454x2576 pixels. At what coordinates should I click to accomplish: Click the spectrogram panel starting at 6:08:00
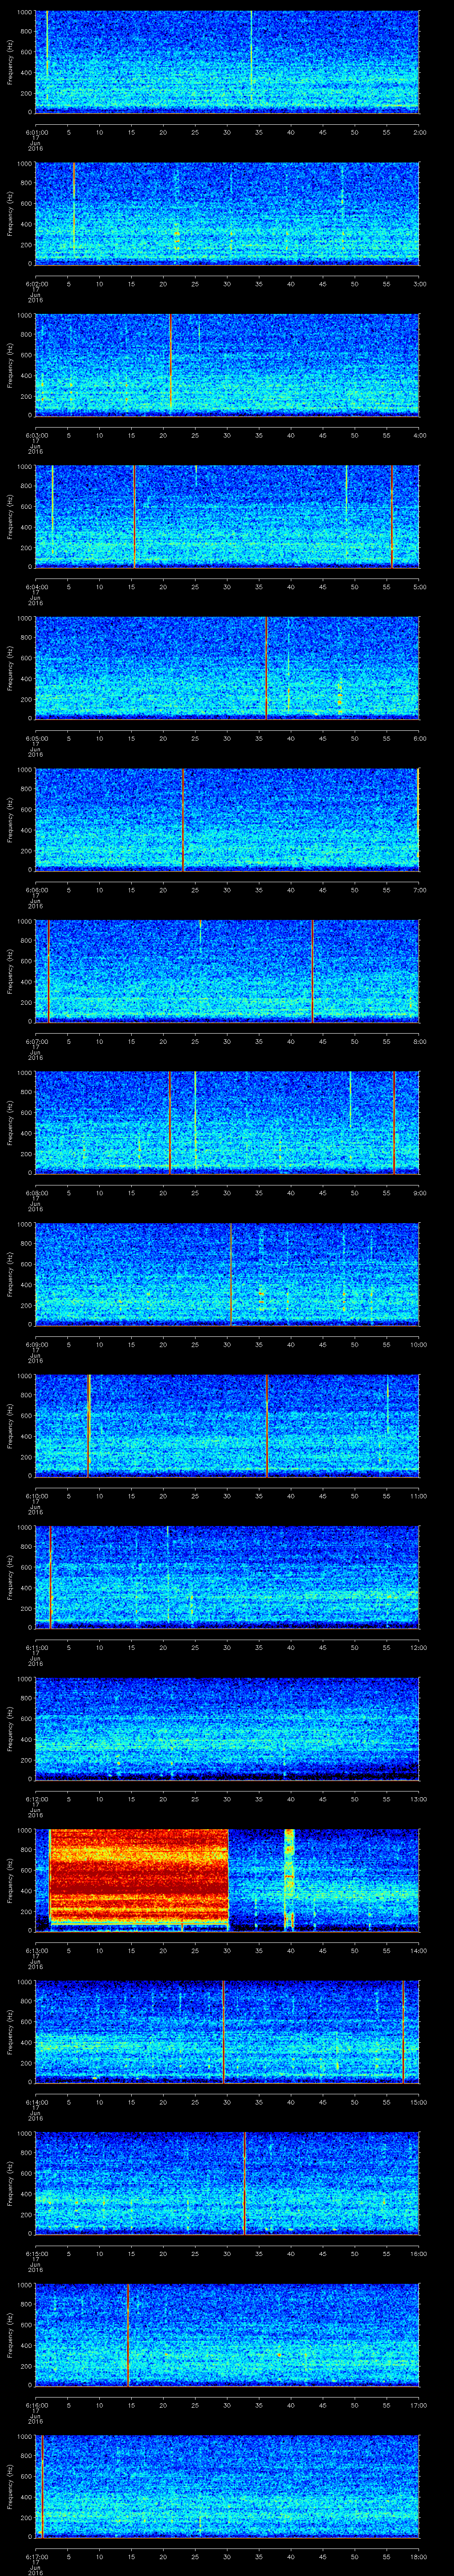coord(227,1123)
